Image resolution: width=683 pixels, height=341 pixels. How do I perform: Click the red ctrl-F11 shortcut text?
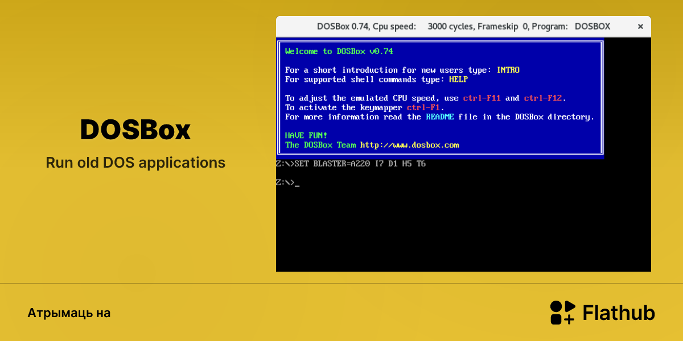point(482,98)
